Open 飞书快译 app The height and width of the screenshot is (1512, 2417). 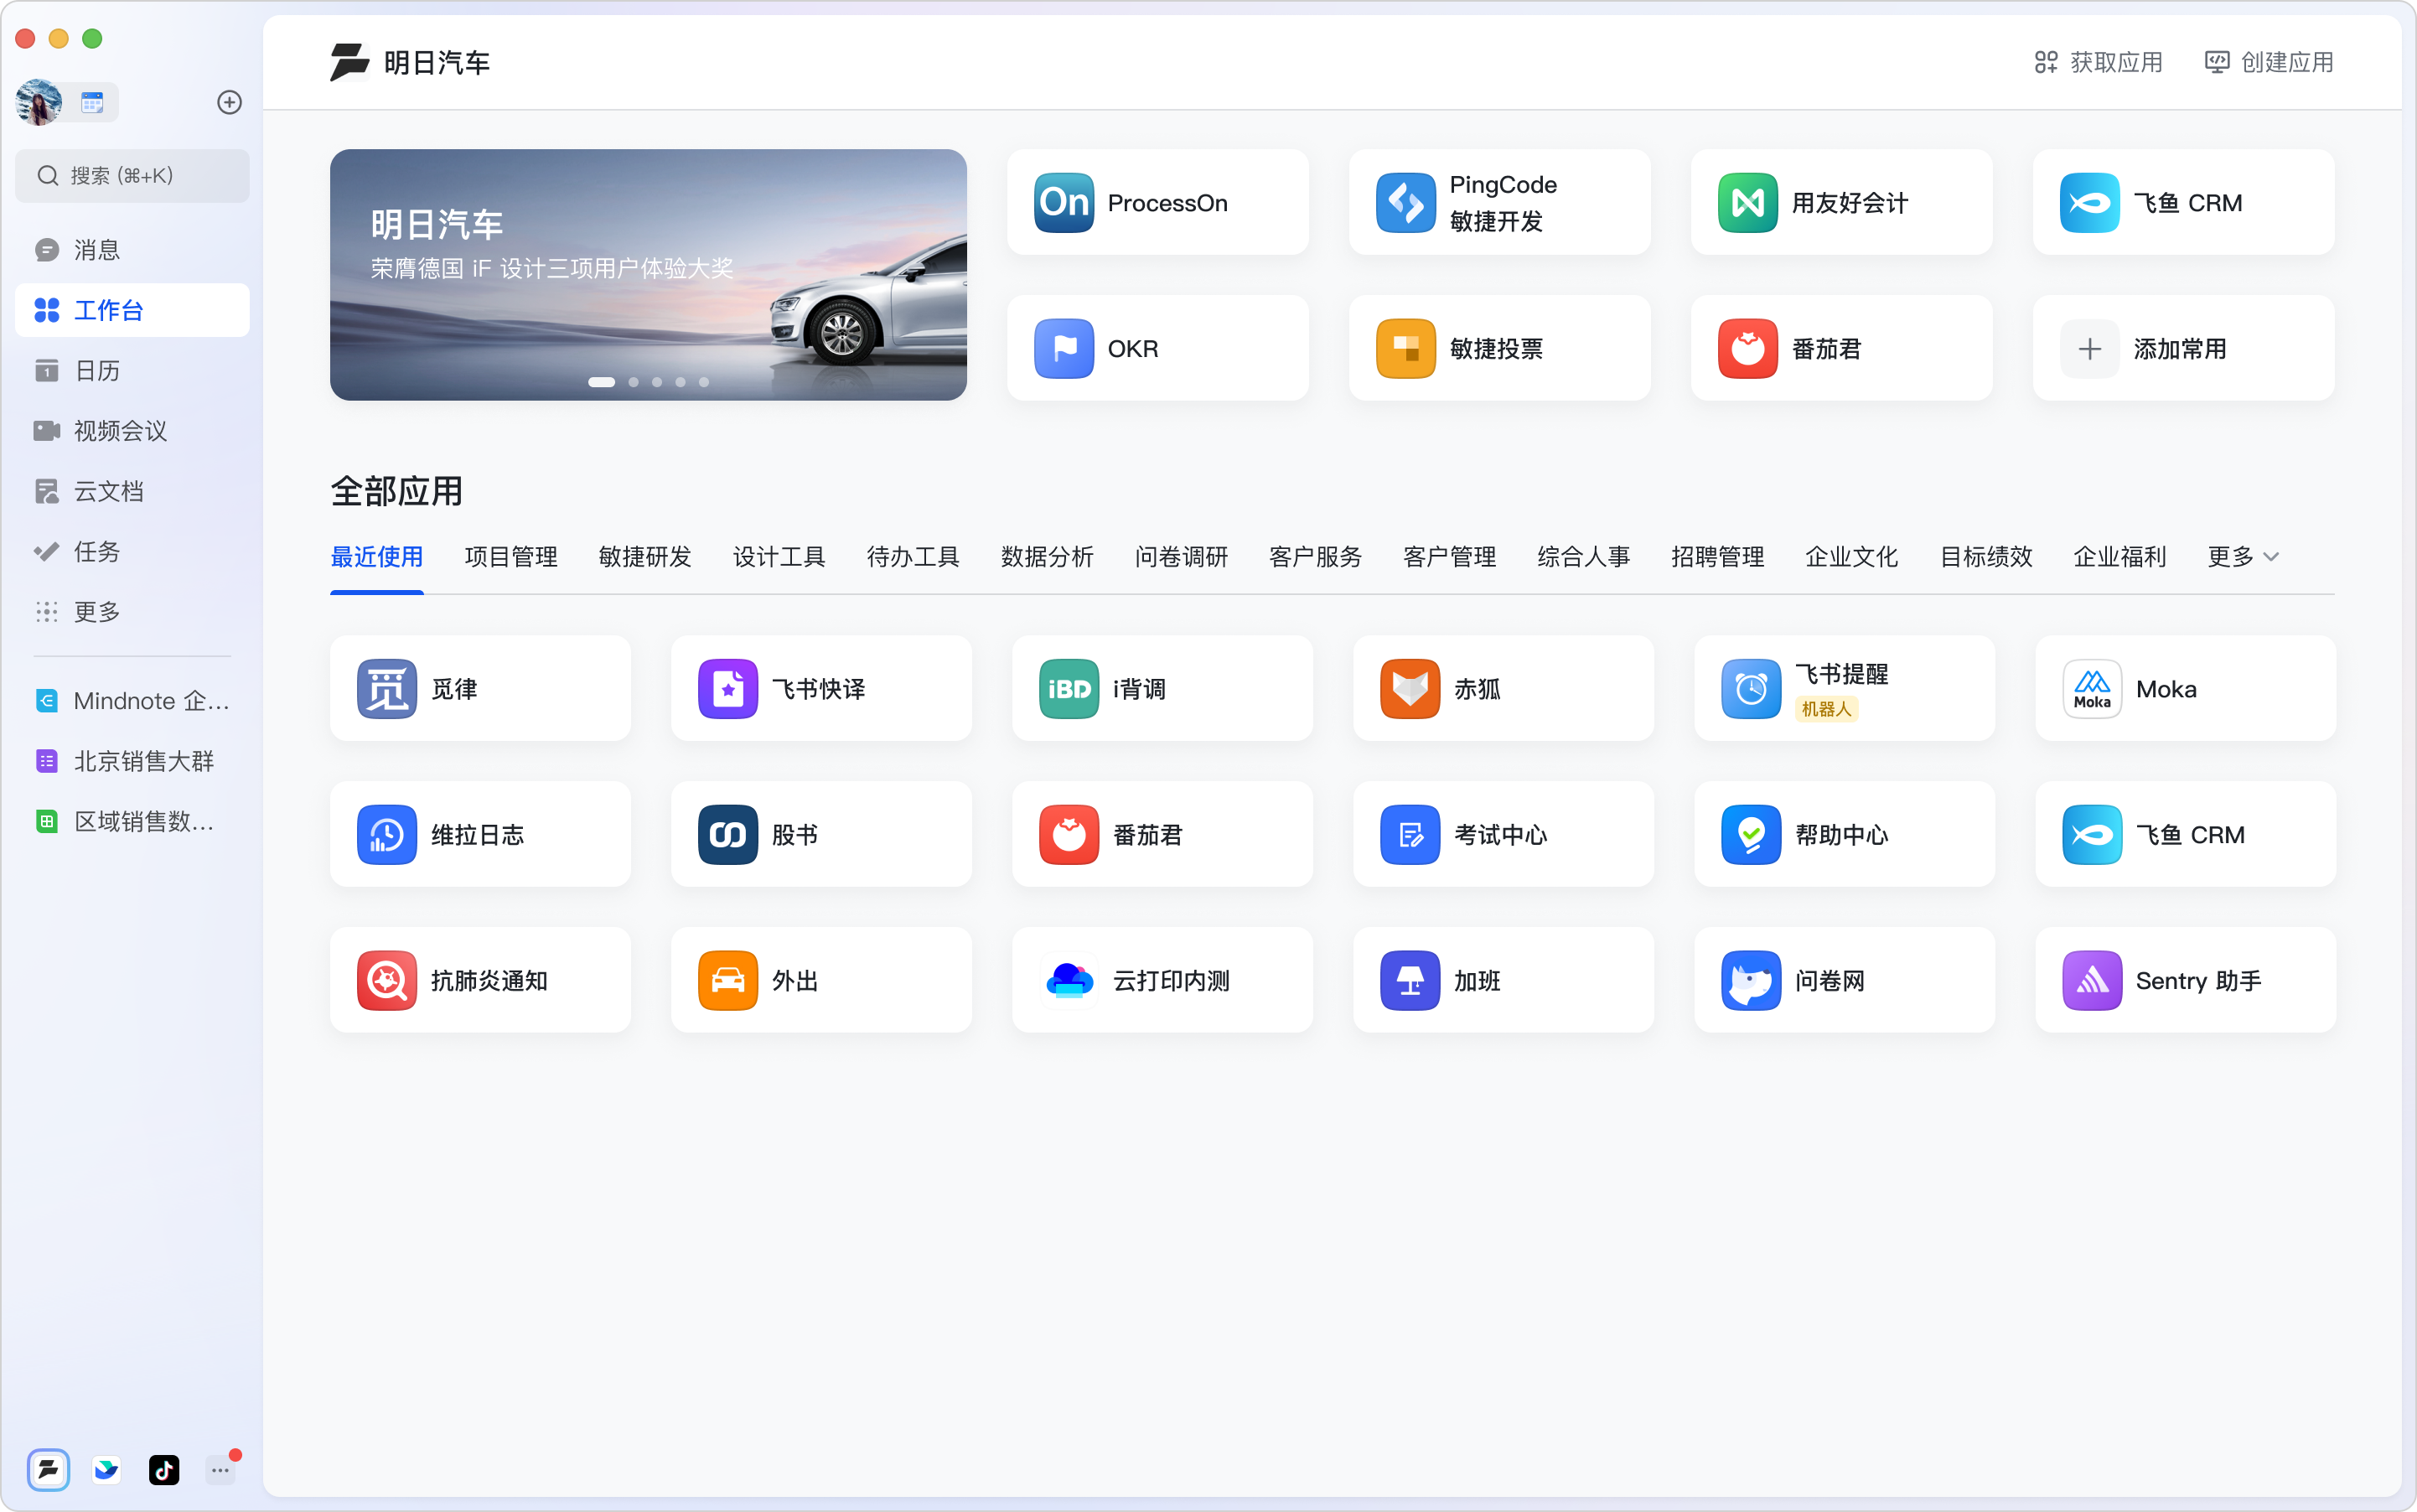tap(821, 689)
